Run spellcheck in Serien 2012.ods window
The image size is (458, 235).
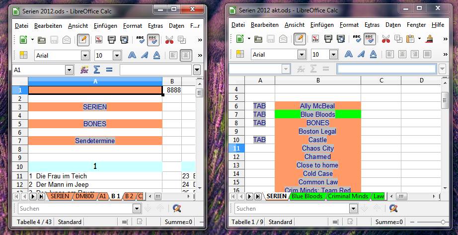click(x=140, y=40)
